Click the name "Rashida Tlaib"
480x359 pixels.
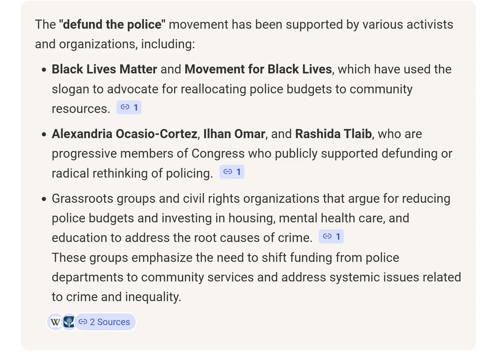tap(333, 134)
